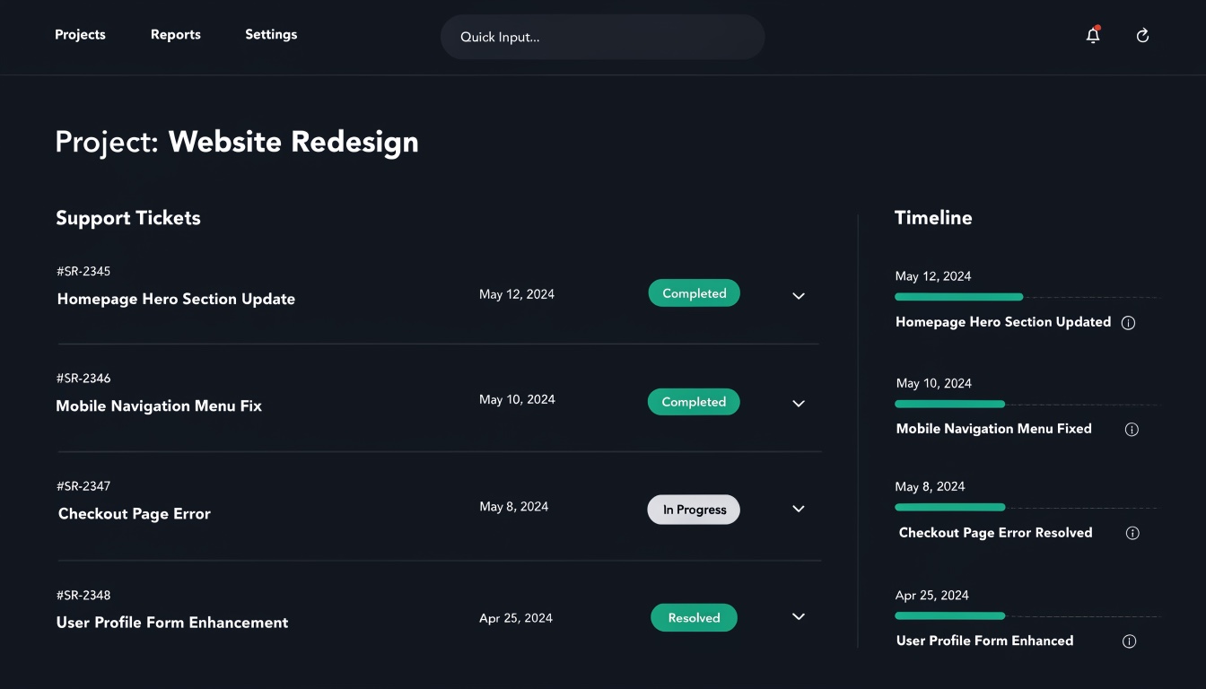Image resolution: width=1206 pixels, height=689 pixels.
Task: View info for Checkout Page Error Resolved
Action: [1132, 533]
